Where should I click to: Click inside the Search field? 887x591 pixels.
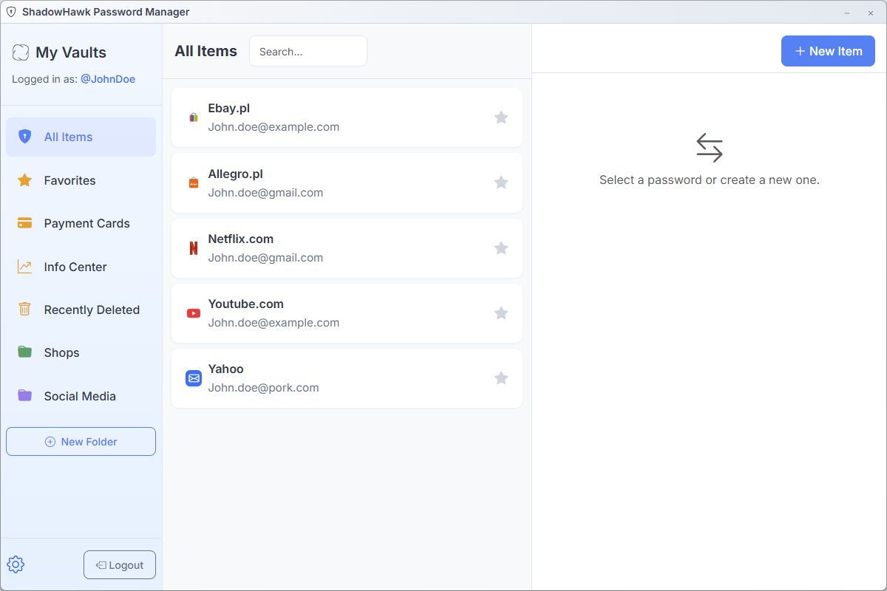pos(307,51)
